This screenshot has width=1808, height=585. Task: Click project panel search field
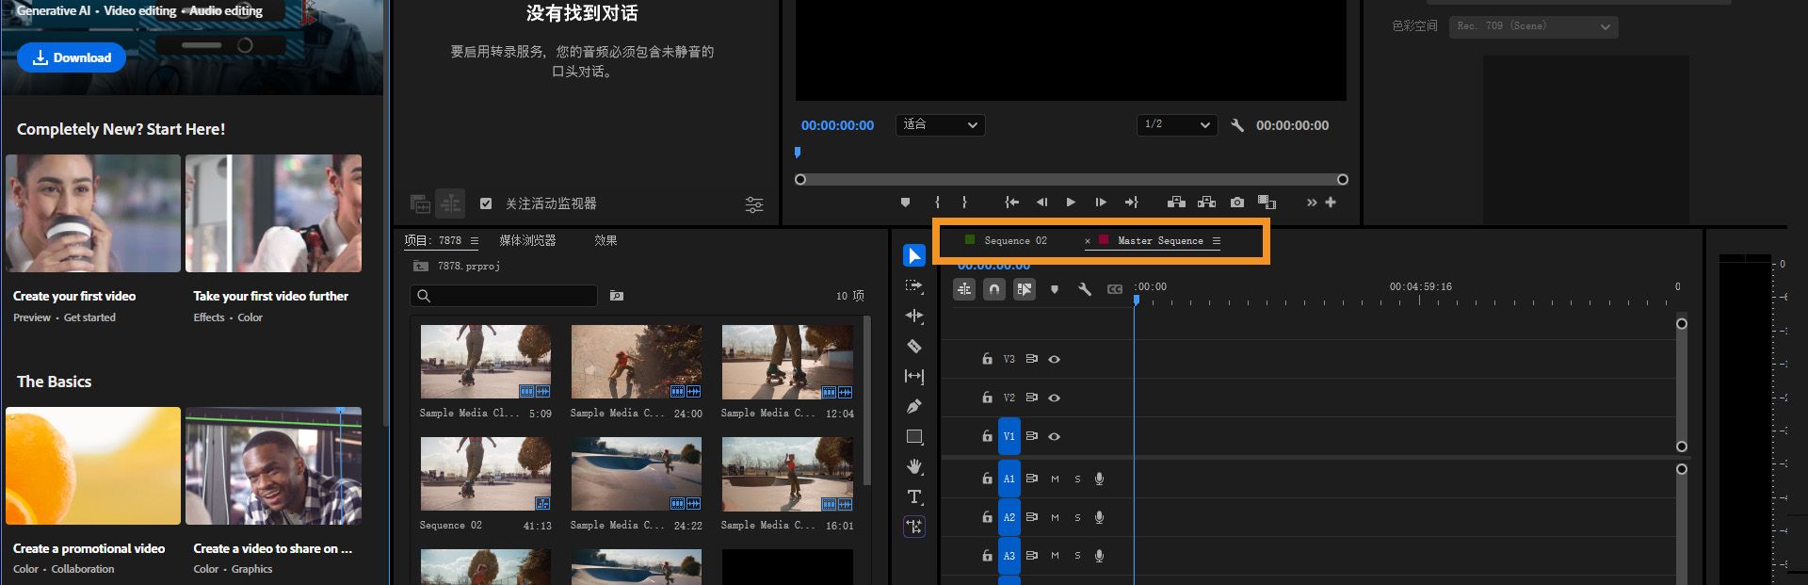click(504, 296)
